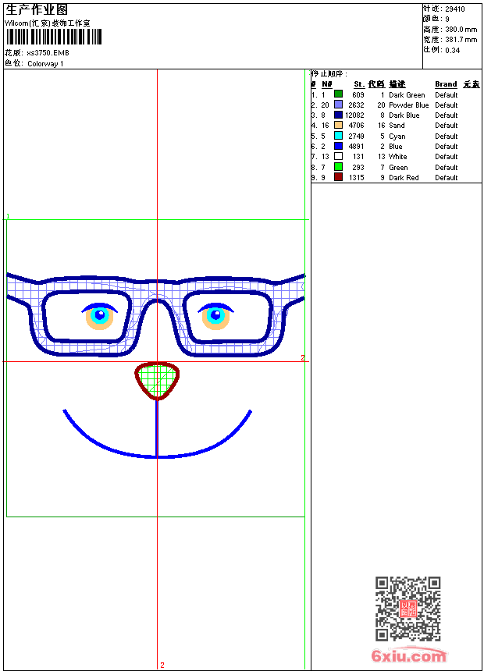Click the barcode under the studio name
Viewport: 484px width, 671px height.
[54, 37]
